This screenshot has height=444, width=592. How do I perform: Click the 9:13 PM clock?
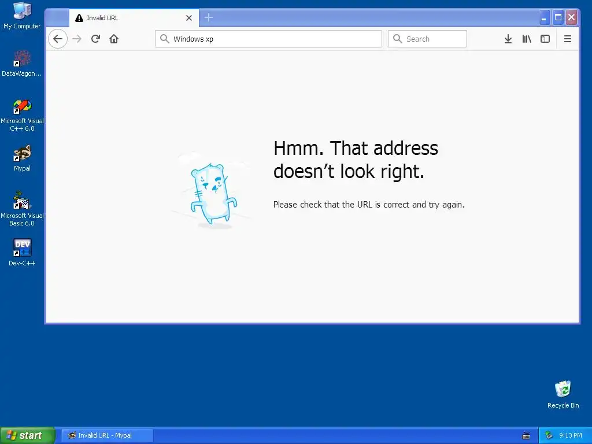pos(571,435)
